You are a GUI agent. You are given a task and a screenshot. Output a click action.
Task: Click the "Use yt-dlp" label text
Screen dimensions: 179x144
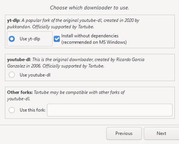pyautogui.click(x=30, y=39)
